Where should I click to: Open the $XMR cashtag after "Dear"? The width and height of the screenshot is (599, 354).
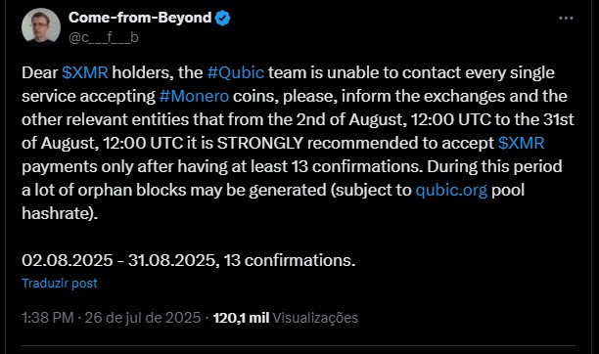(85, 72)
